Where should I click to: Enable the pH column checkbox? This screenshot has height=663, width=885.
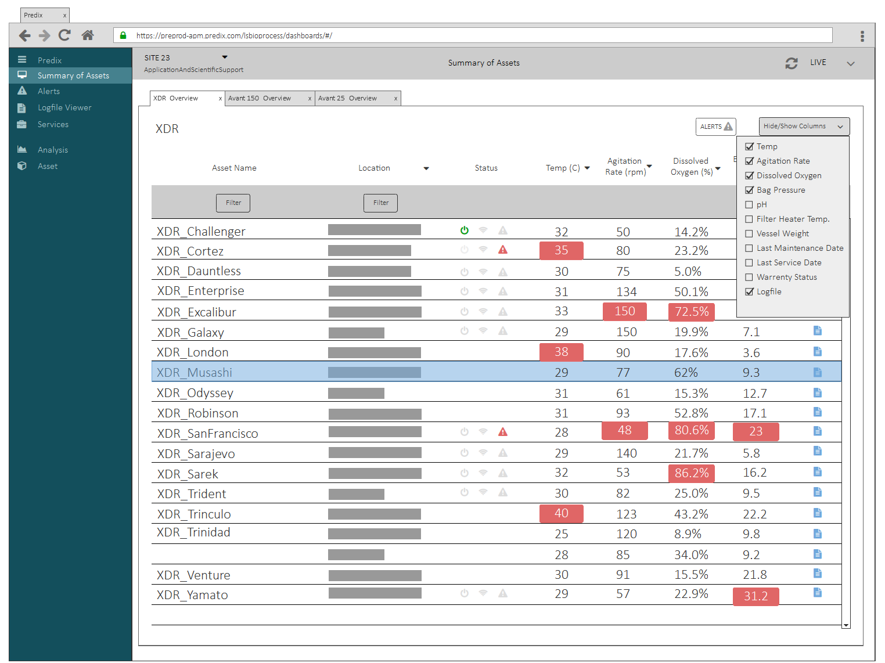point(749,204)
